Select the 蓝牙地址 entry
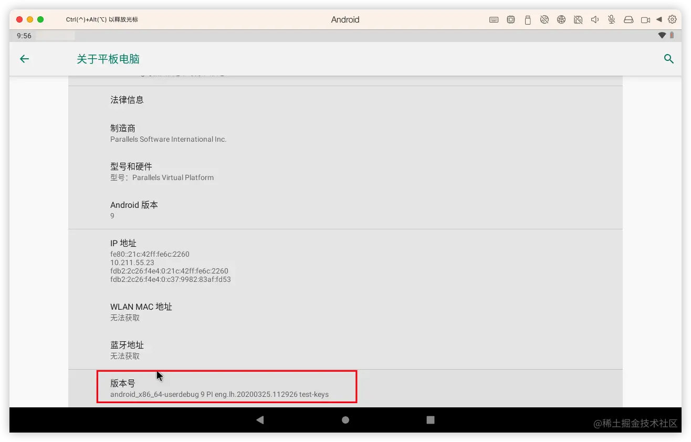This screenshot has width=691, height=442. (x=345, y=350)
